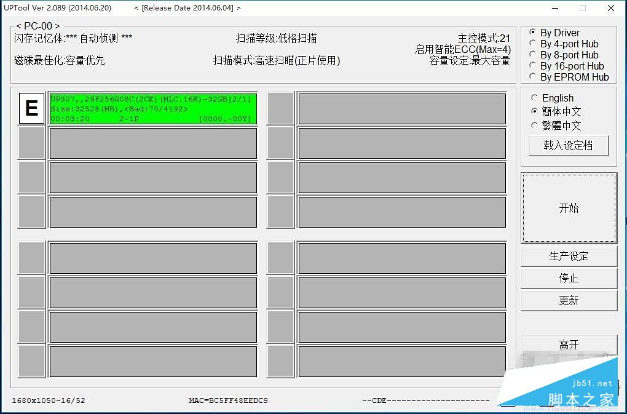Select By 4-port Hub mode

(x=532, y=44)
